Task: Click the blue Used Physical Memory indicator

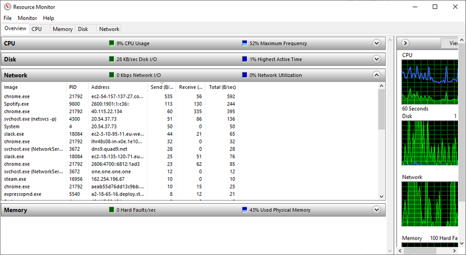Action: [245, 210]
